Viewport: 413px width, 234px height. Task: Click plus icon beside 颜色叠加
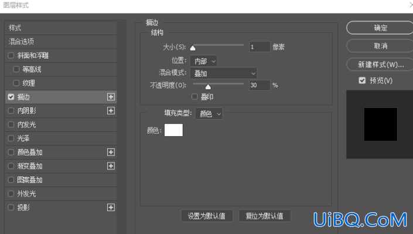pos(111,152)
